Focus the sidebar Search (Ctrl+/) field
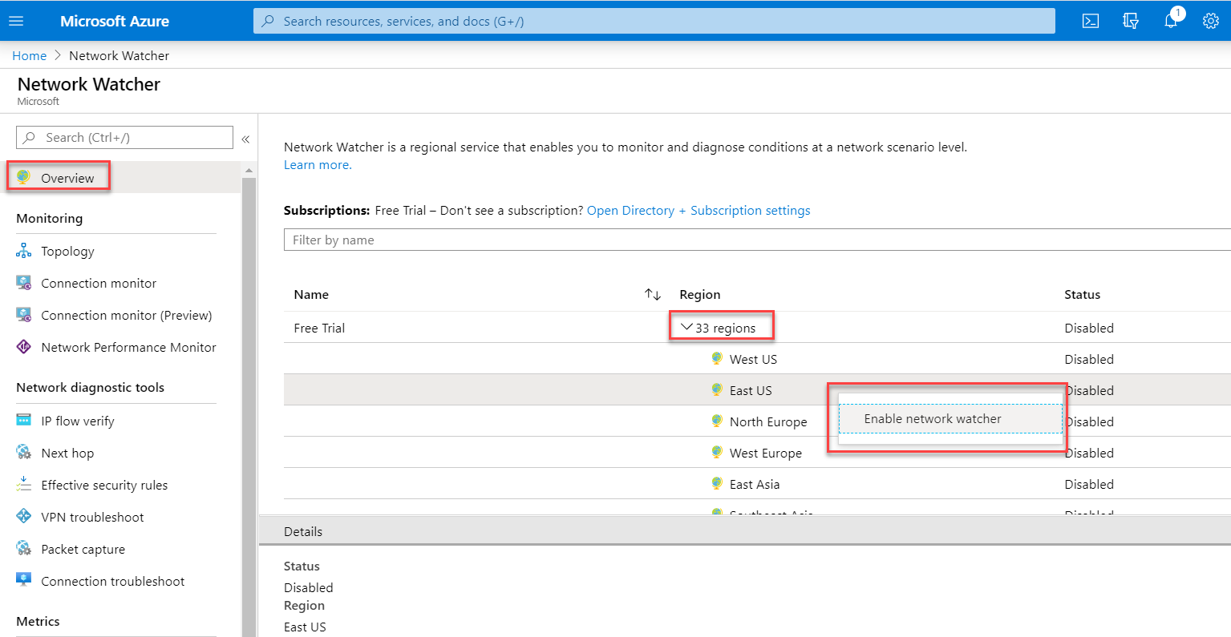This screenshot has height=637, width=1231. pyautogui.click(x=124, y=137)
